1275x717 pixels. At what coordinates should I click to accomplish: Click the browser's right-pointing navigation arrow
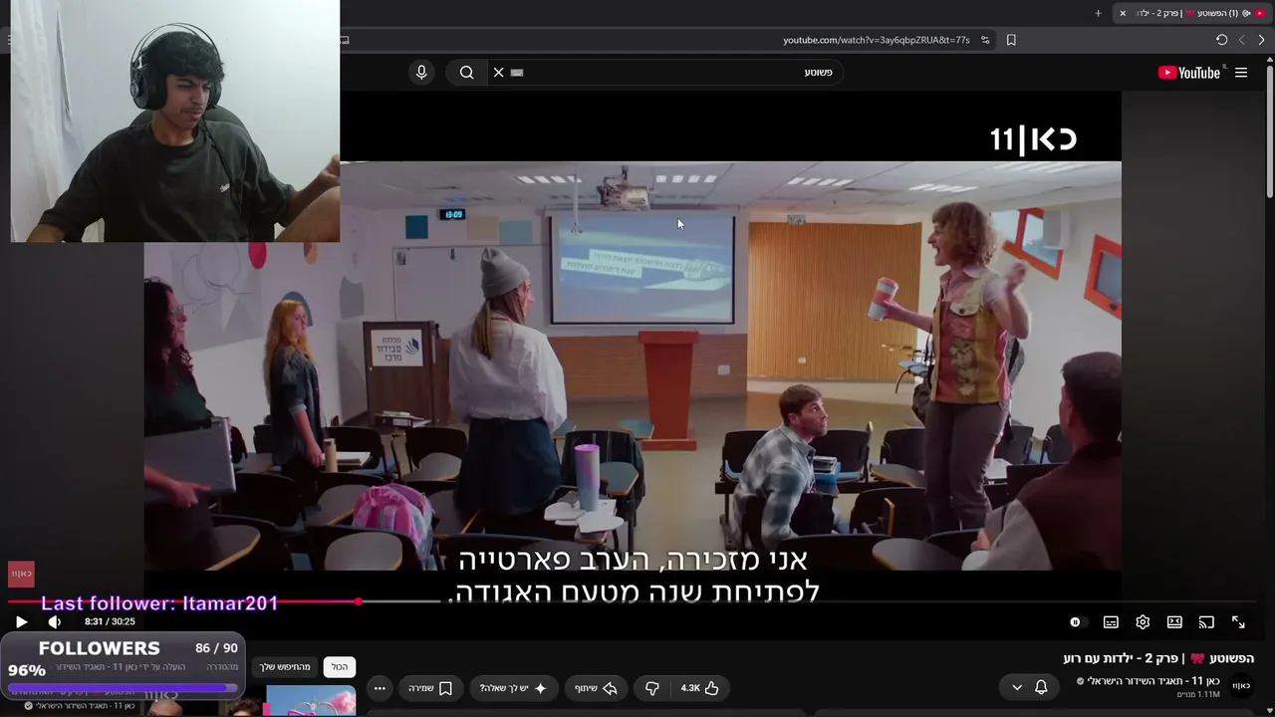tap(1261, 40)
